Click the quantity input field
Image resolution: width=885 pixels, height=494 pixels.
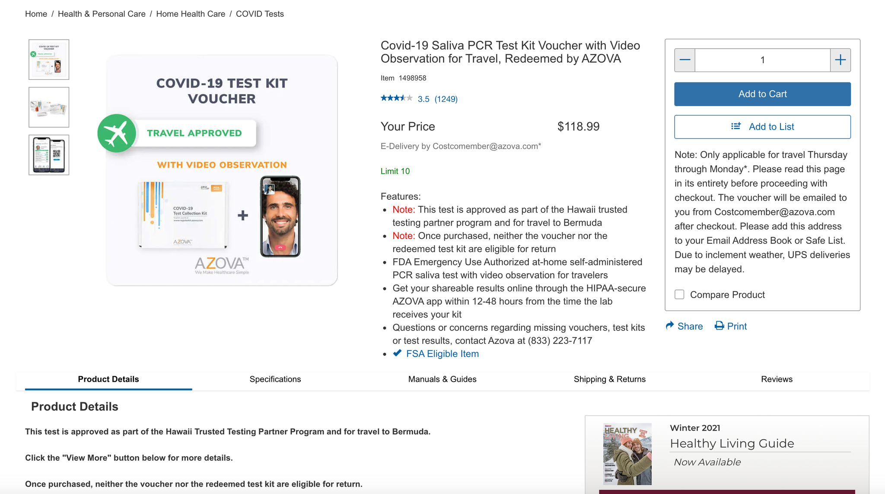pyautogui.click(x=762, y=60)
